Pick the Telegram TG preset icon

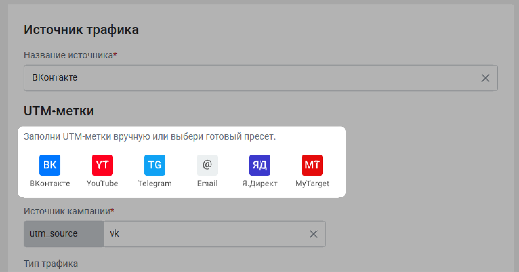point(155,165)
